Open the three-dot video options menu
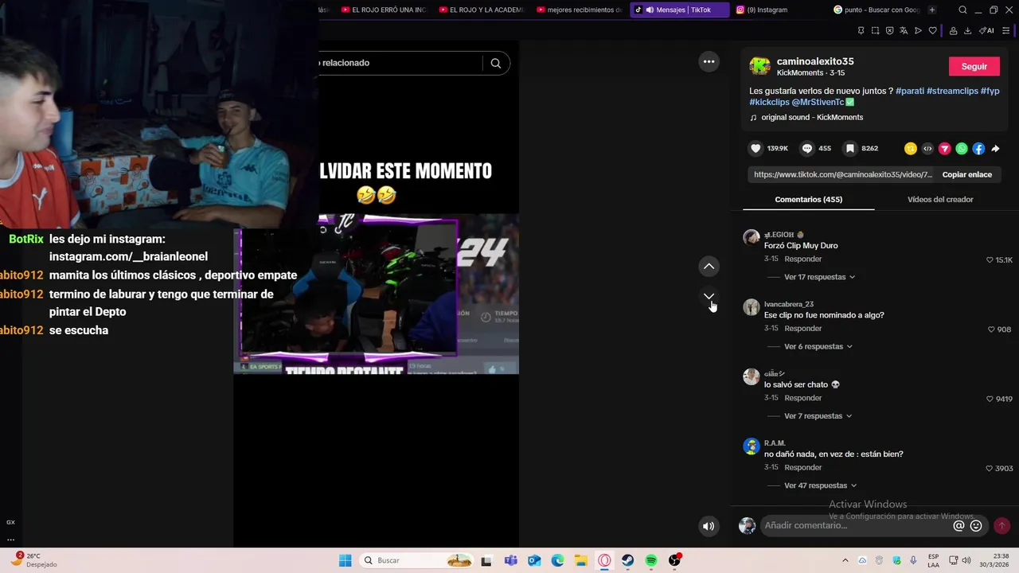 point(709,61)
